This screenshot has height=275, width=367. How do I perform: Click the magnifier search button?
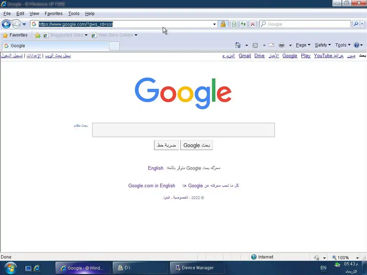356,24
